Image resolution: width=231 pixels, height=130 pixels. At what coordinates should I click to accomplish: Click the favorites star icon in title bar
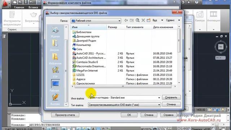189,2
